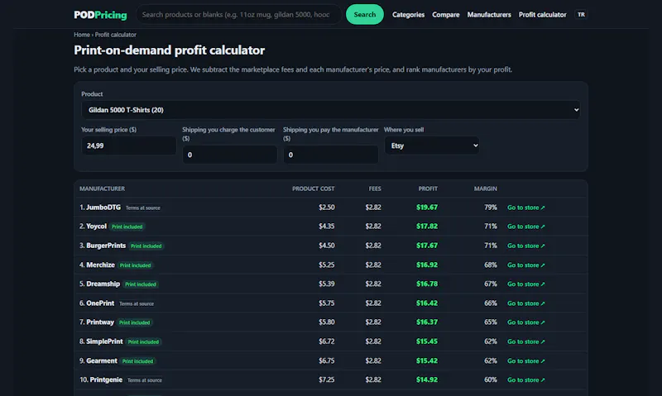The height and width of the screenshot is (396, 662).
Task: Click the $14.92 profit value
Action: point(427,380)
